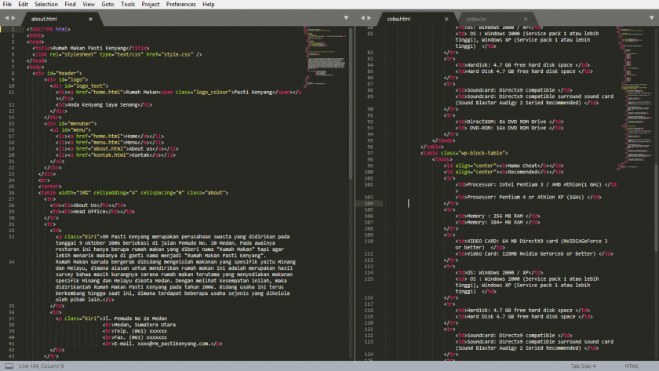Open the Selection menu
The width and height of the screenshot is (659, 371).
[46, 4]
